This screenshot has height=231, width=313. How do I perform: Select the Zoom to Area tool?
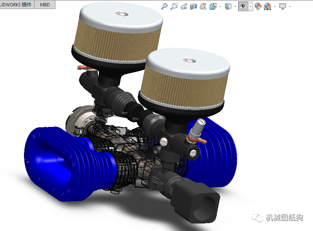(x=174, y=6)
